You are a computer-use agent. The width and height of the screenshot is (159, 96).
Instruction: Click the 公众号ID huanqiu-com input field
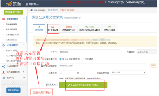pos(103,66)
